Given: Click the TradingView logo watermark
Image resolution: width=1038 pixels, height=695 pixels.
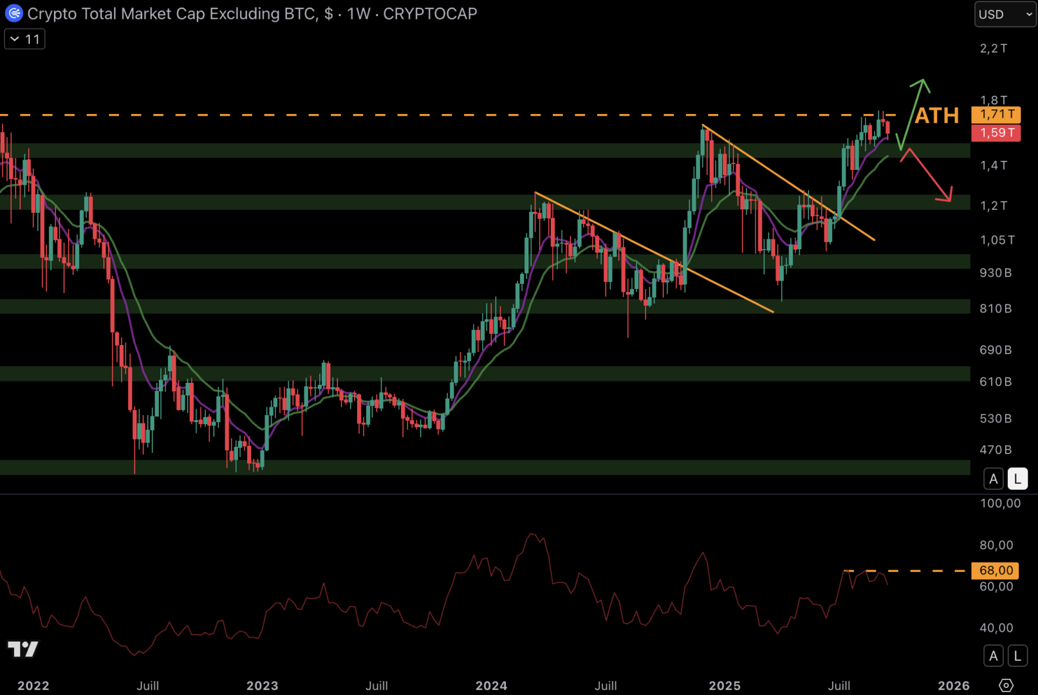Looking at the screenshot, I should [x=23, y=649].
